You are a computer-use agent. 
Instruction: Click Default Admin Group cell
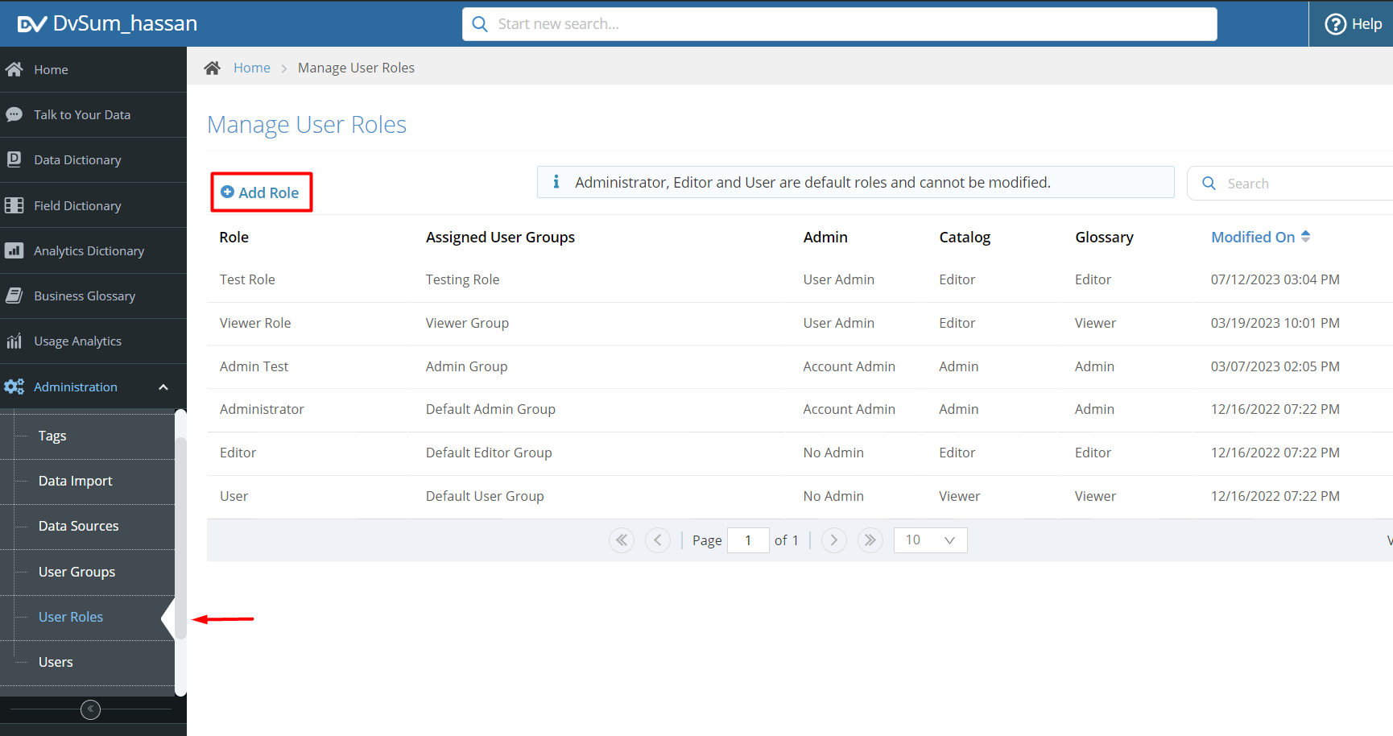tap(490, 409)
